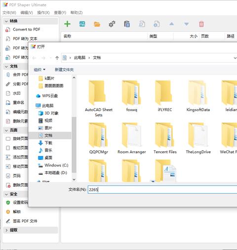Collapse the 安全 section in sidebar
This screenshot has width=237, height=250.
pos(6,194)
